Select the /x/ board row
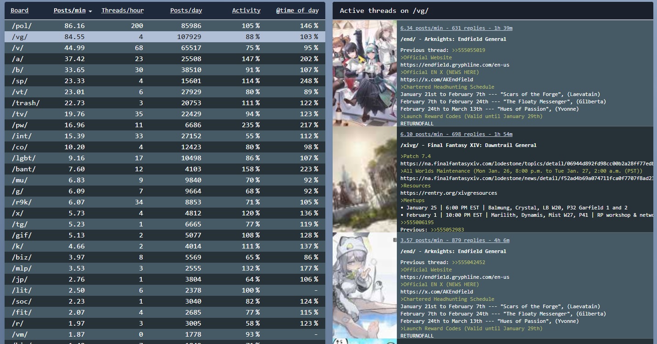657x344 pixels. (x=165, y=213)
